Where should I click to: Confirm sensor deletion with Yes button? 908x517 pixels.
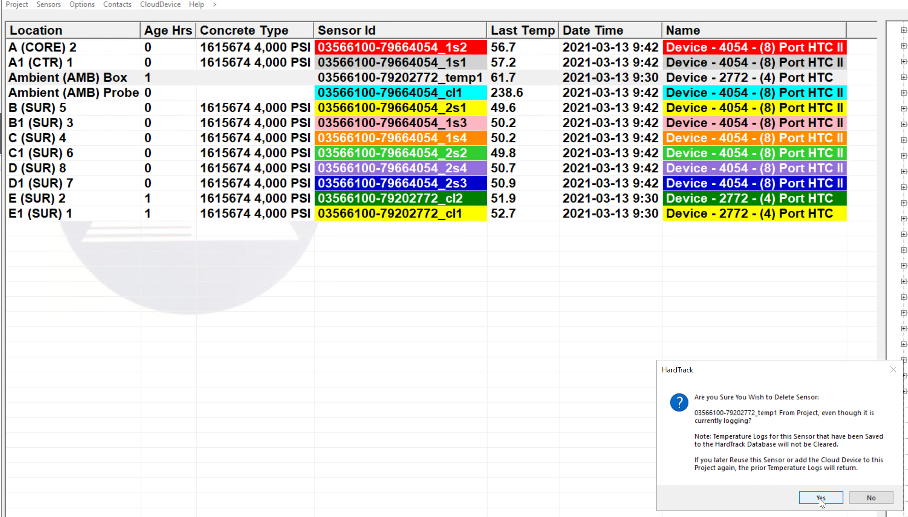coord(821,498)
